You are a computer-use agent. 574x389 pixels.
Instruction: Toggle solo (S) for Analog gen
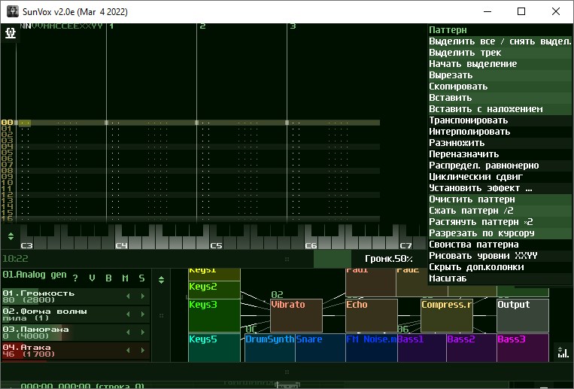pos(141,278)
